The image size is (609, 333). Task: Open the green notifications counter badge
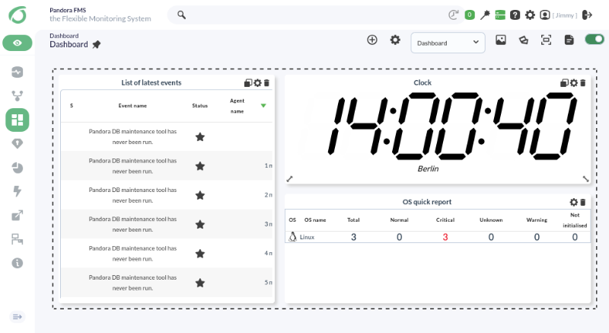tap(470, 14)
